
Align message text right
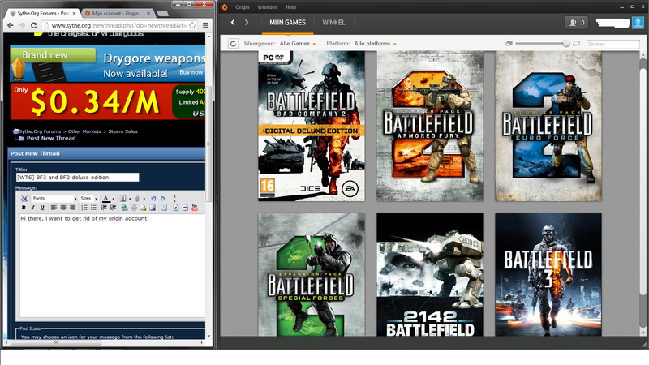(72, 208)
